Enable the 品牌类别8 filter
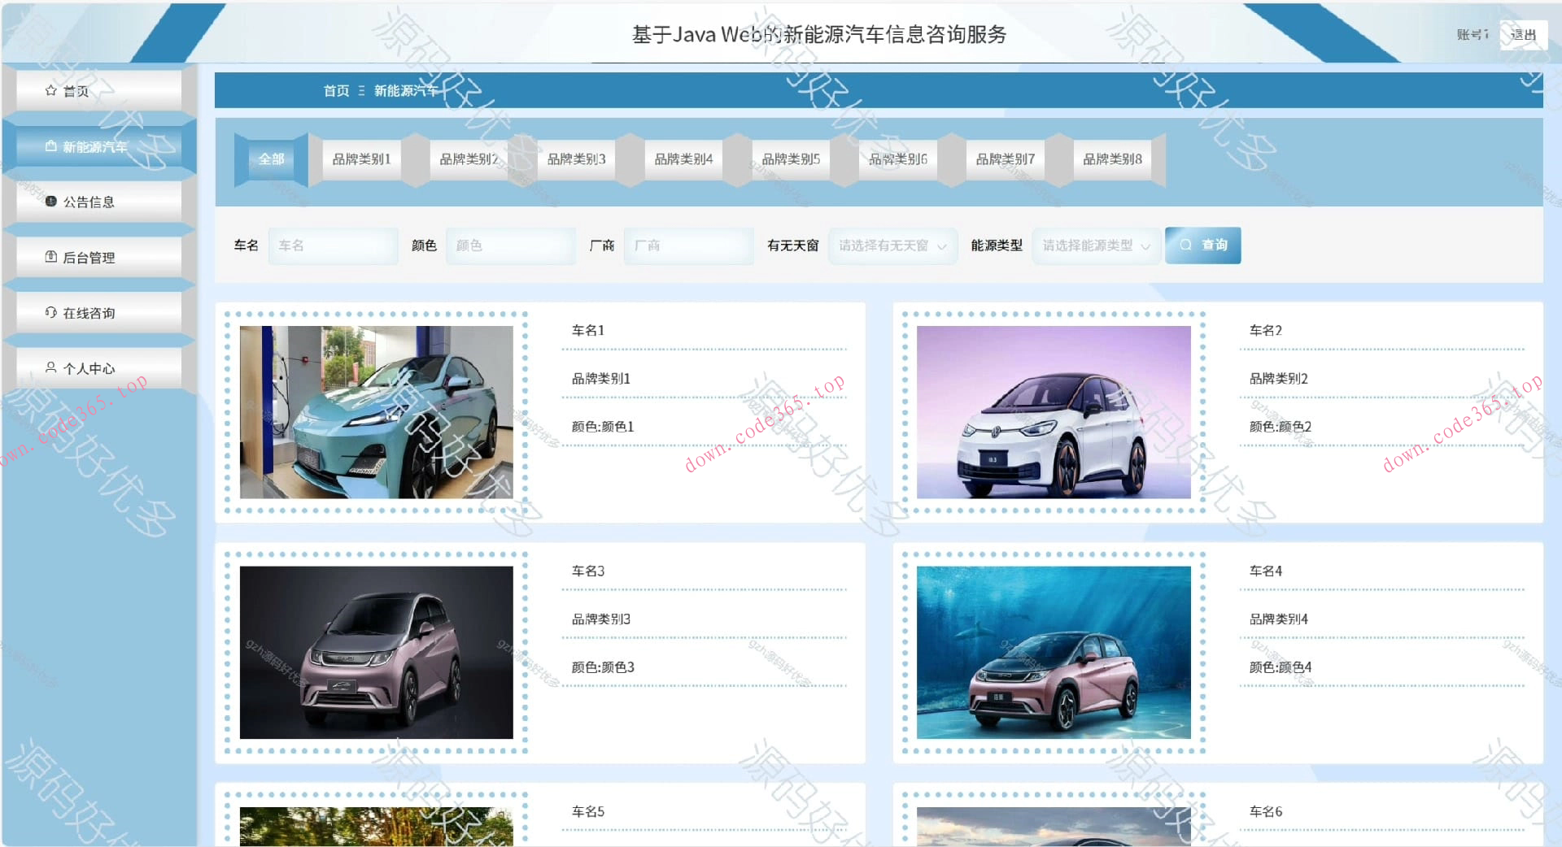The width and height of the screenshot is (1562, 847). click(1113, 159)
